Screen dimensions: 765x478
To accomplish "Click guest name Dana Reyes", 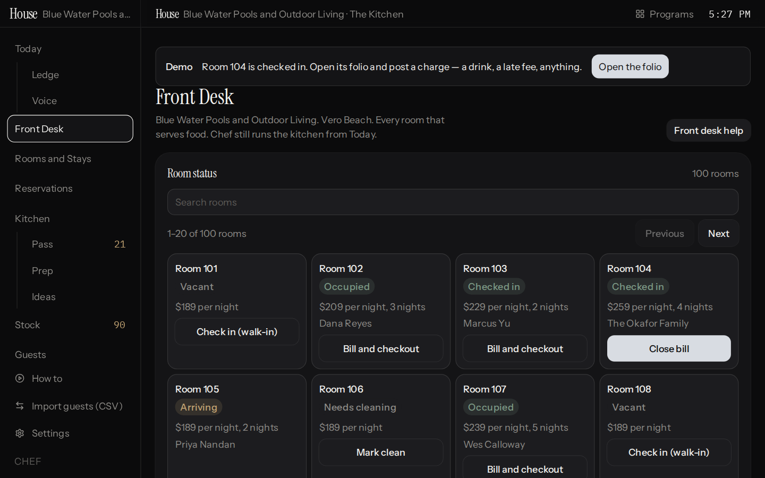I will click(345, 323).
